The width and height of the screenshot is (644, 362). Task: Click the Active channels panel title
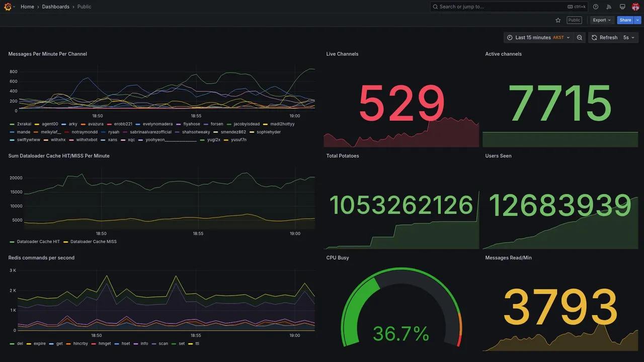(504, 54)
